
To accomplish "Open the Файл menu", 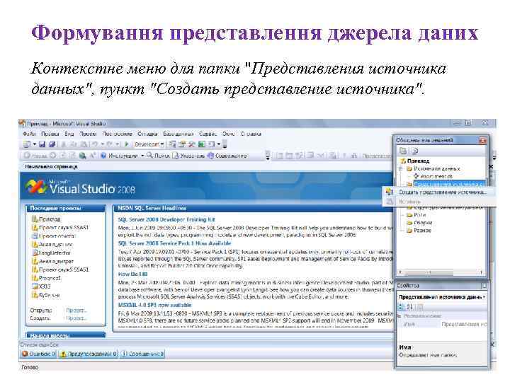I will (x=29, y=134).
